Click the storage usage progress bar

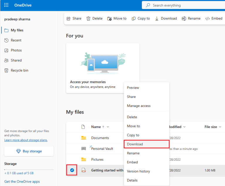(x=29, y=170)
